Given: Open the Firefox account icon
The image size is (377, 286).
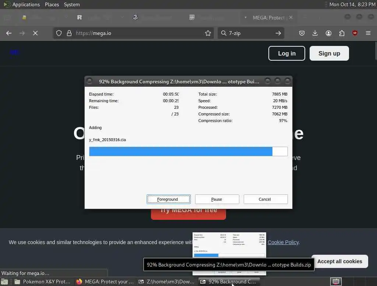Looking at the screenshot, I should click(x=328, y=33).
